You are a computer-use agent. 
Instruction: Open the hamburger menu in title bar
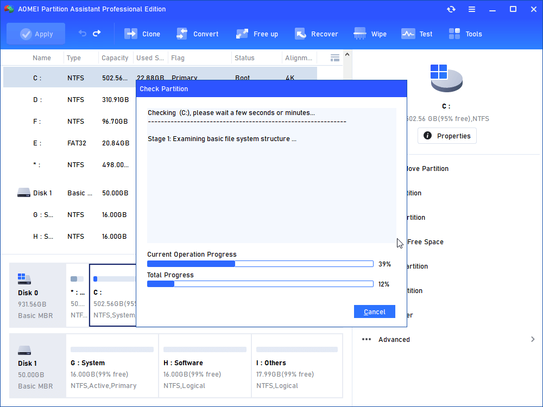pos(472,9)
